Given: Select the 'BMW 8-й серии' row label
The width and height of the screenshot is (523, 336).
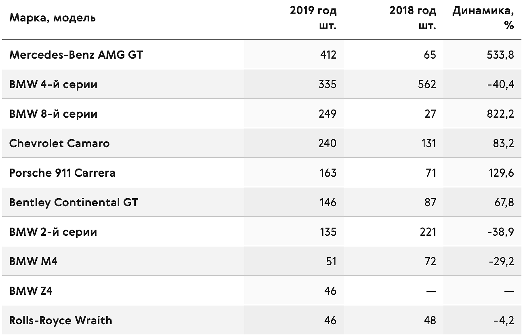Looking at the screenshot, I should [53, 114].
